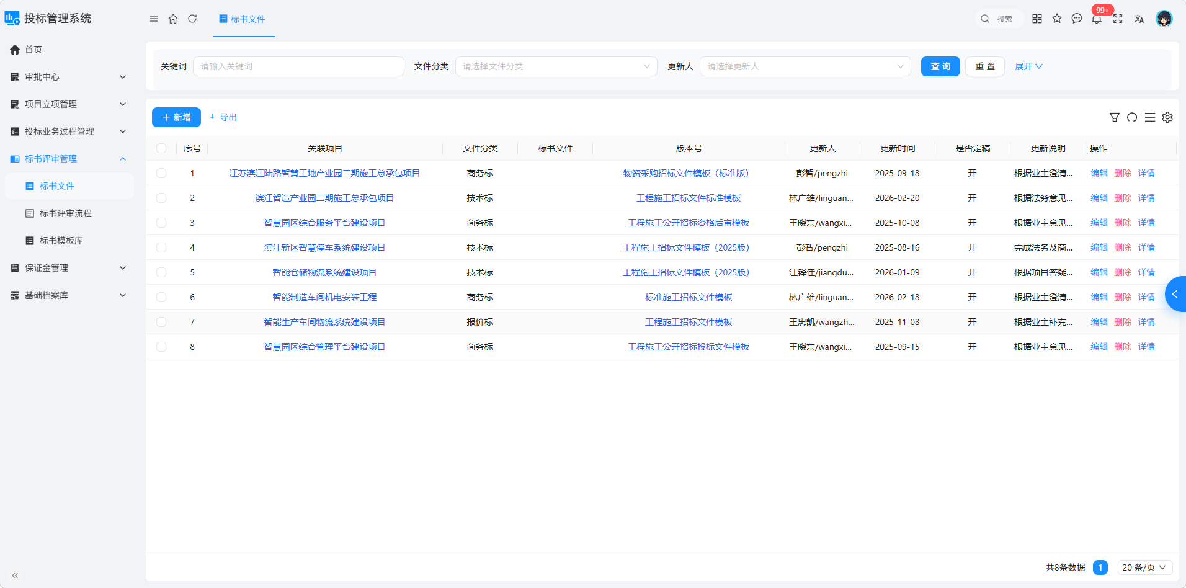Open the user avatar menu
The height and width of the screenshot is (588, 1186).
click(x=1164, y=19)
